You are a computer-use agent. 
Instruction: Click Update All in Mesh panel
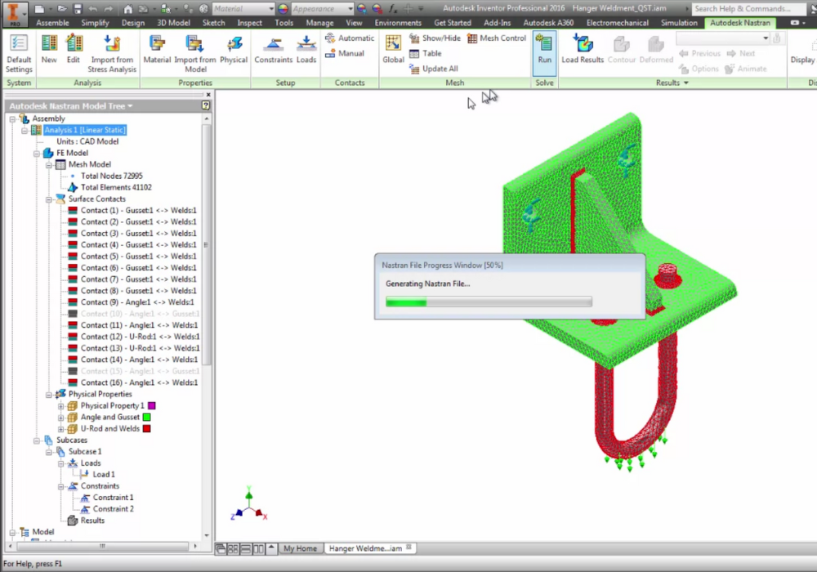[433, 69]
